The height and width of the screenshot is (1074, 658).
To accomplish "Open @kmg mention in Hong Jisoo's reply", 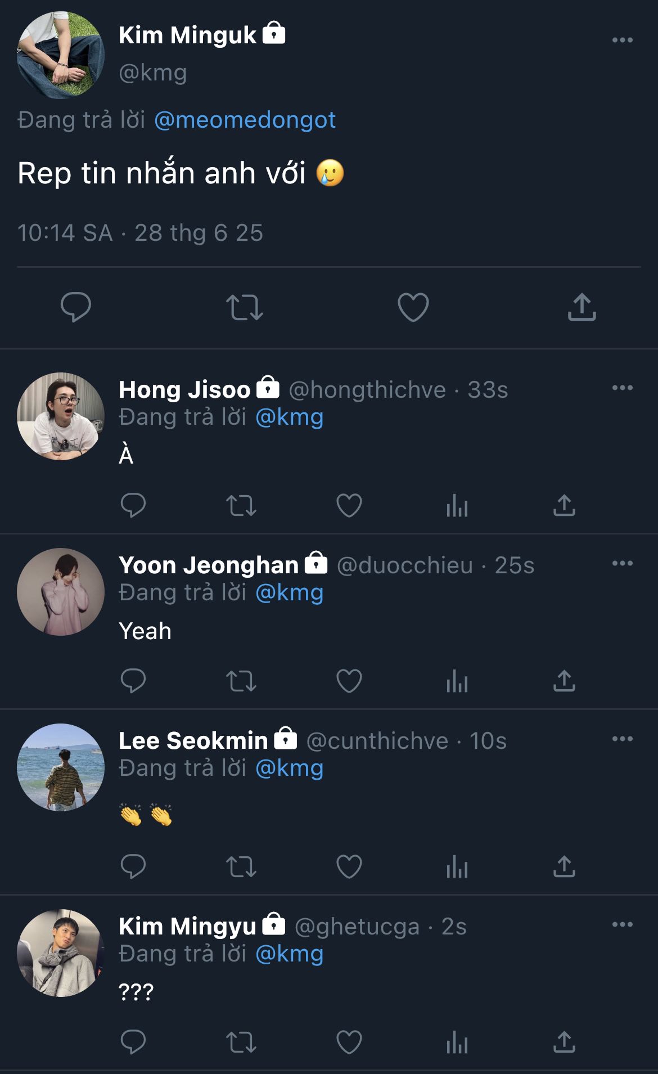I will [x=289, y=417].
